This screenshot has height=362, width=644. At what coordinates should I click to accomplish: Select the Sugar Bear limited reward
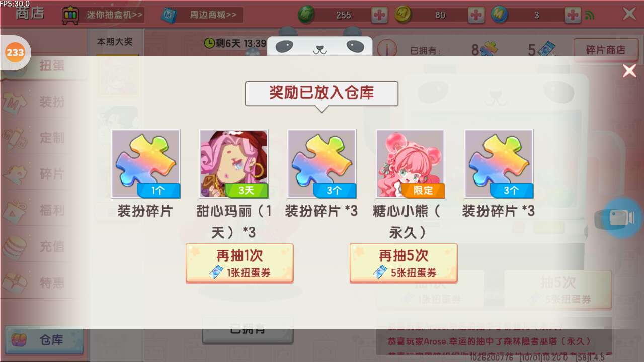410,164
